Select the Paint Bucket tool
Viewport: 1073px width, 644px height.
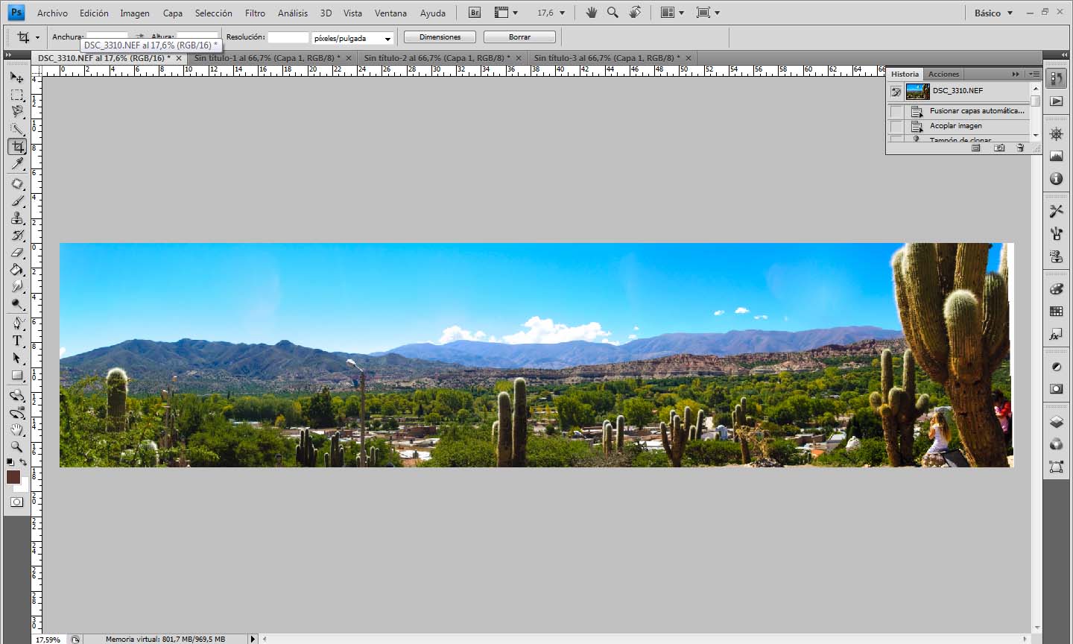coord(17,269)
